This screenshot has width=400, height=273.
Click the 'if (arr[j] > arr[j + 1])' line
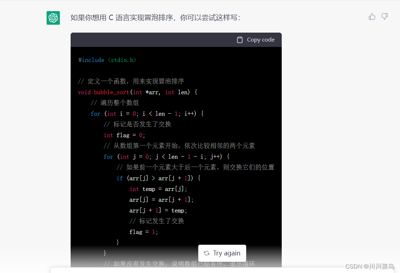(x=158, y=178)
